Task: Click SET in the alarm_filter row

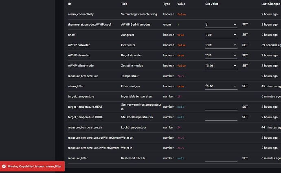Action: (245, 86)
